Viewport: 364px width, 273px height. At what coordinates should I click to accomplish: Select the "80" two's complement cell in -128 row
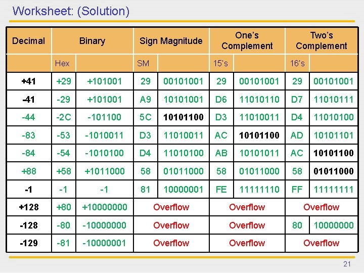click(297, 225)
